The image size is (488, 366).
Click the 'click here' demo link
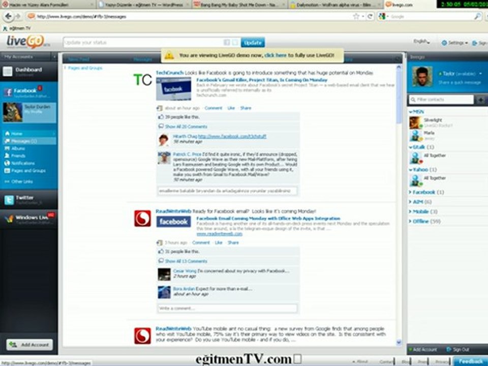tap(275, 55)
